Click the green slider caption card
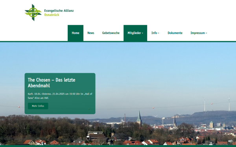This screenshot has height=147, width=236. (x=60, y=93)
